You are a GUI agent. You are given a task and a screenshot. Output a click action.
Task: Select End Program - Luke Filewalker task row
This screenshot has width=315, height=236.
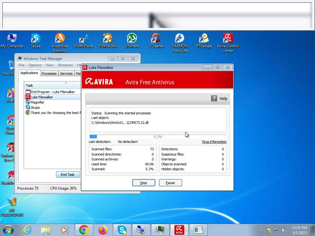click(x=53, y=92)
